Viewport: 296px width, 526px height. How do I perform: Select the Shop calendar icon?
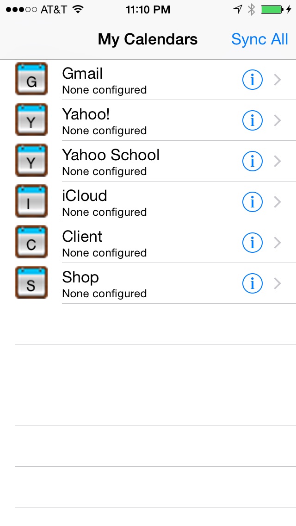pyautogui.click(x=31, y=282)
